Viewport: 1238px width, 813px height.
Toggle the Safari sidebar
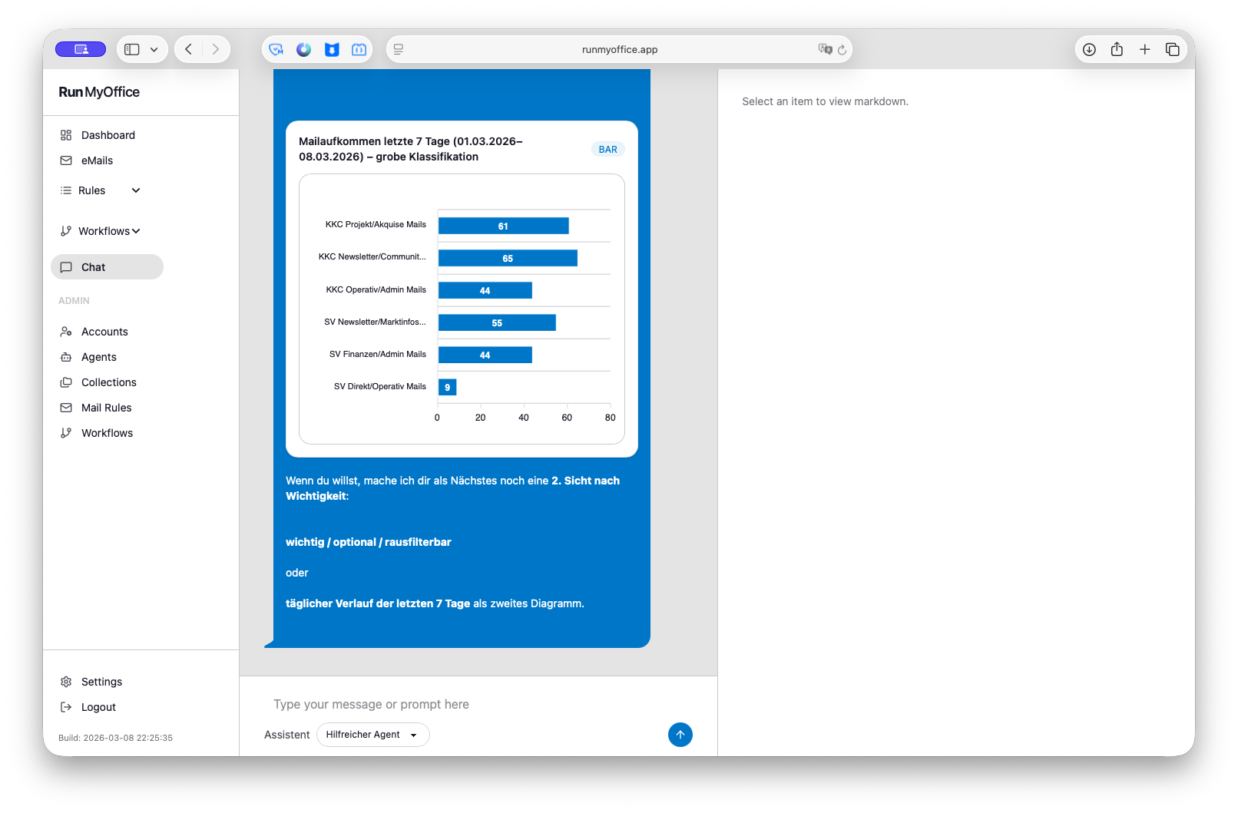tap(132, 50)
